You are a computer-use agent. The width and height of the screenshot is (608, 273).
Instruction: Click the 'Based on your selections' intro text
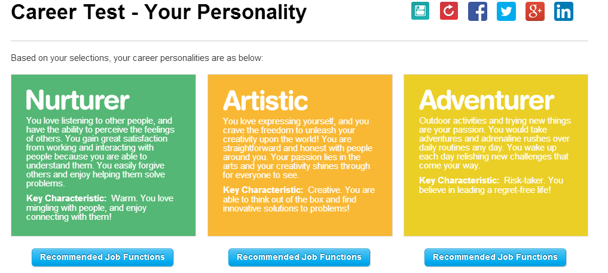pos(137,58)
